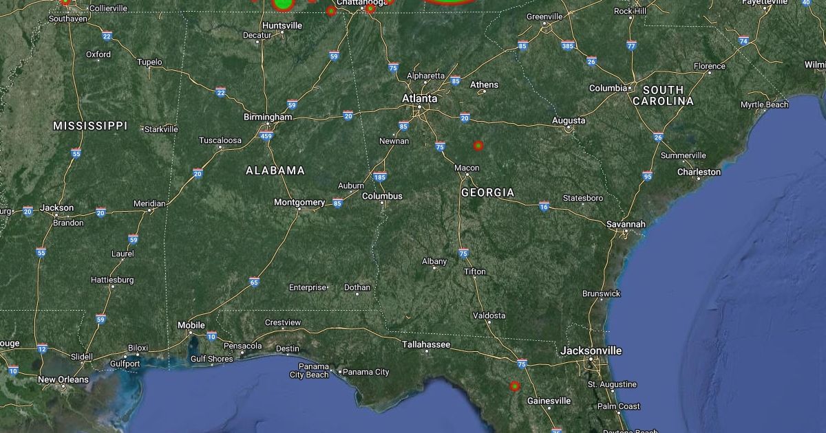This screenshot has height=433, width=826.
Task: Click the I-185 shield above Columbus
Action: click(379, 177)
